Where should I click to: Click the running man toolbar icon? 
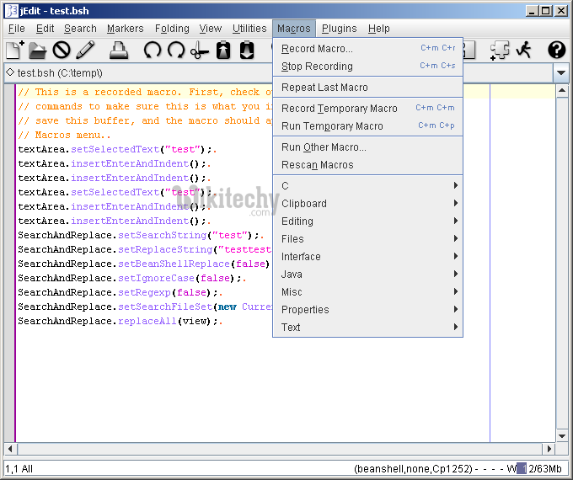523,50
